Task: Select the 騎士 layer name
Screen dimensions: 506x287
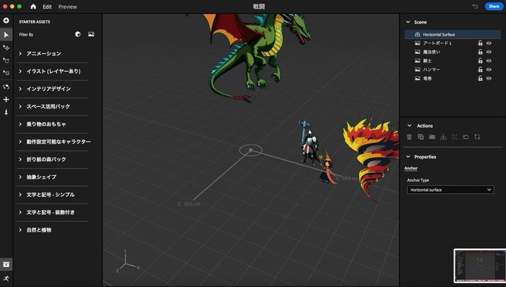Action: click(x=427, y=61)
